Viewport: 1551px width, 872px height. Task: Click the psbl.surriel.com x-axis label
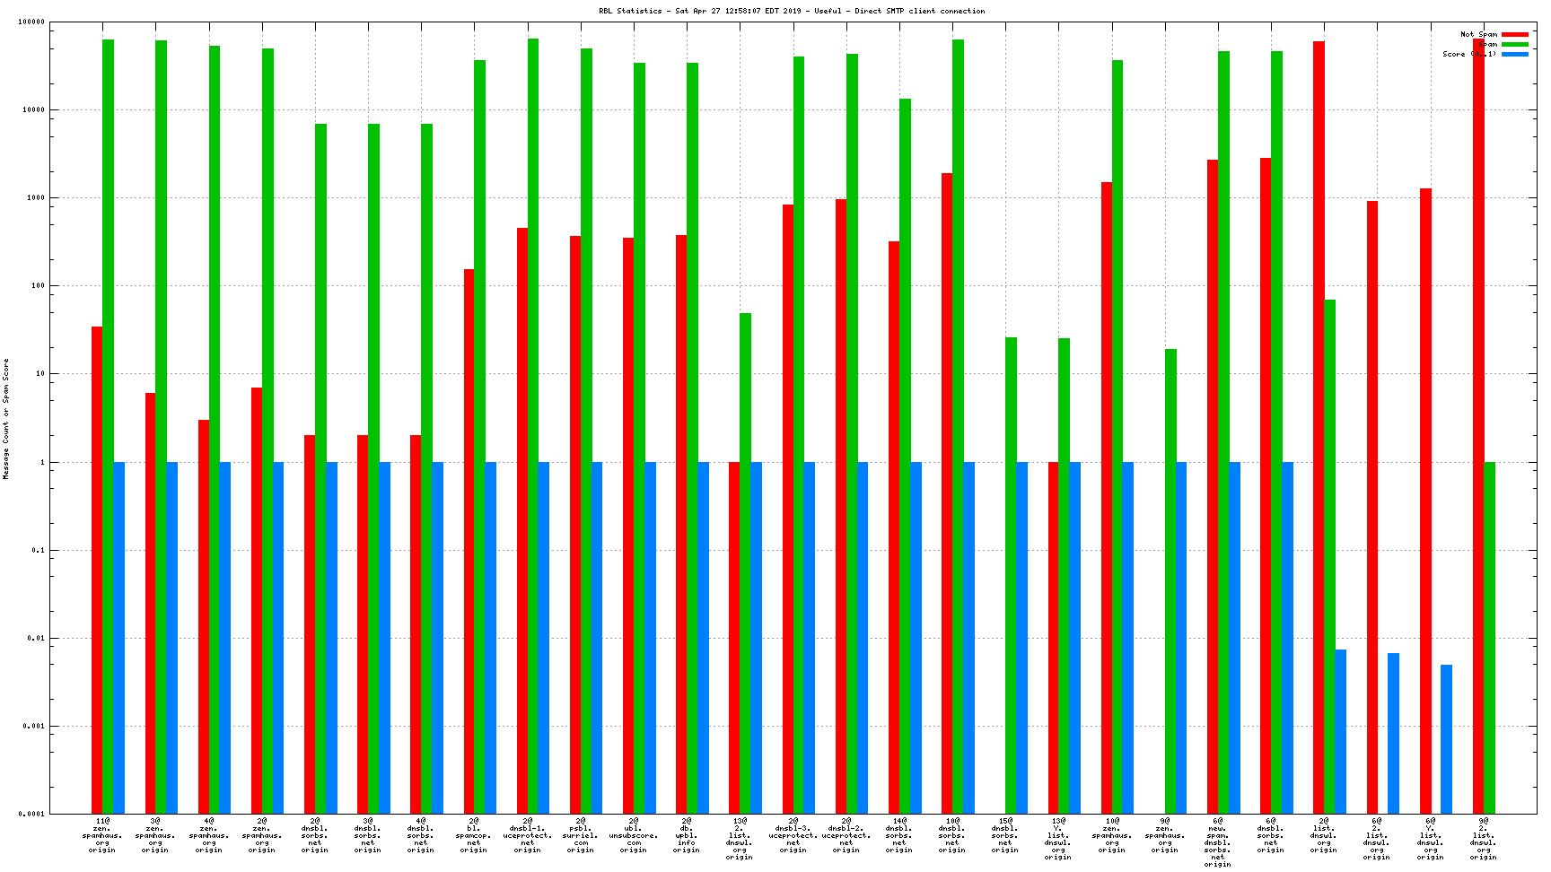coord(581,834)
